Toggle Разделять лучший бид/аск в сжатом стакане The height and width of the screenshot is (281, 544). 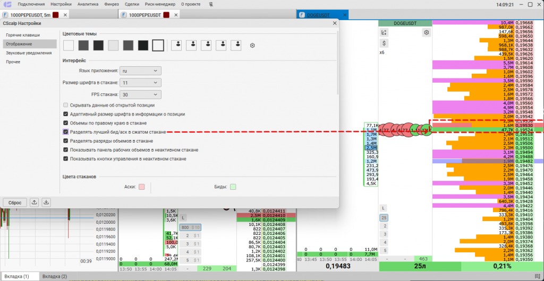click(65, 132)
